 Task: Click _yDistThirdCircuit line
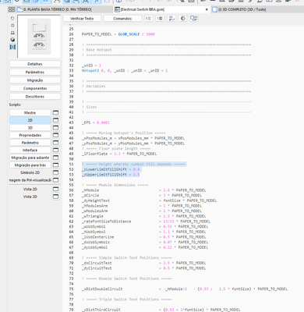[x=161, y=310]
